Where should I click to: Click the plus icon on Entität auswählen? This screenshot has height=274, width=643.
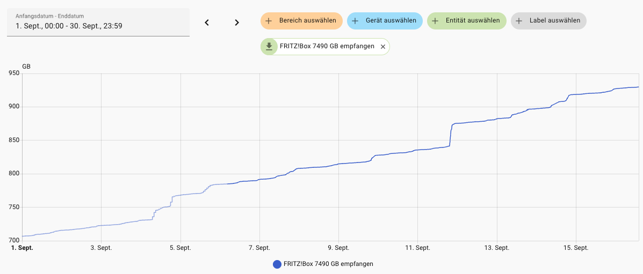click(435, 21)
